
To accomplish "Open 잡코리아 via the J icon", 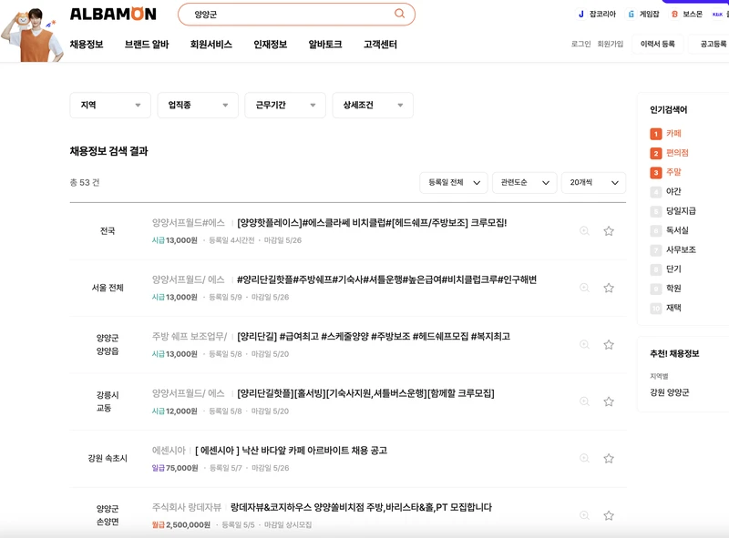I will point(580,13).
